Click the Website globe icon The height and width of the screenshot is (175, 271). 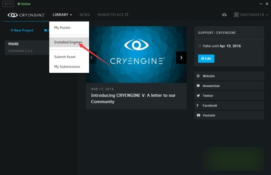[x=198, y=76]
